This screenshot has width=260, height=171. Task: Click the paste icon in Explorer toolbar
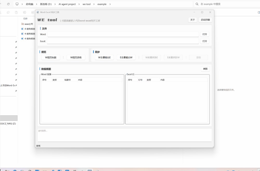(x=16, y=12)
